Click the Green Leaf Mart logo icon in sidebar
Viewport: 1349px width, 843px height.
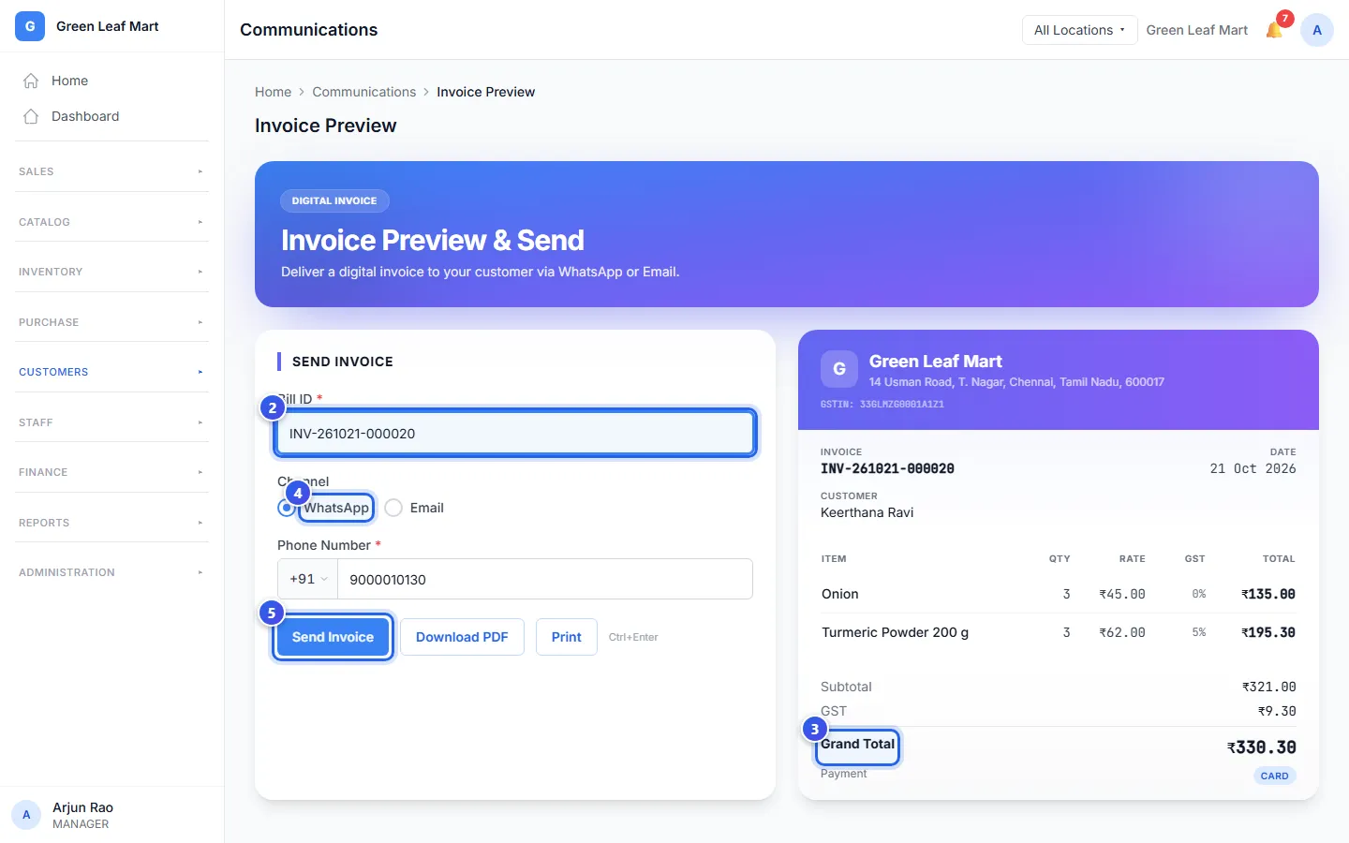(30, 26)
